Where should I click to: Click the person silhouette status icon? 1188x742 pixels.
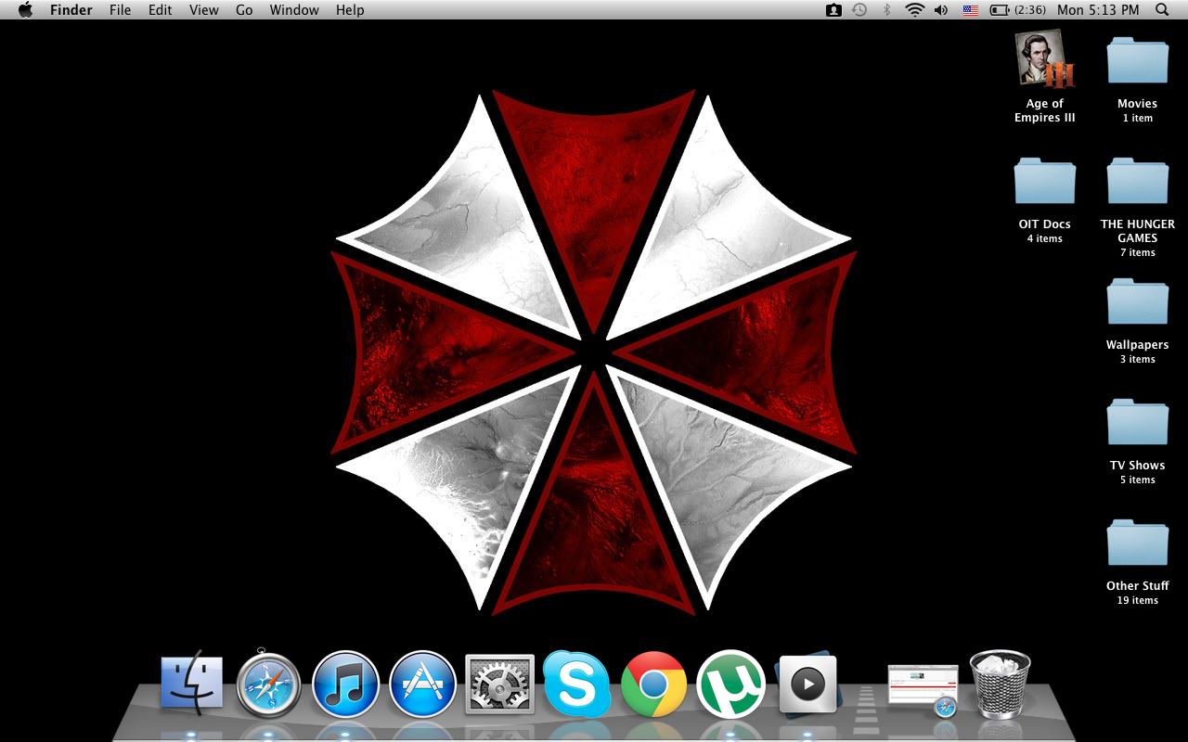[x=833, y=10]
